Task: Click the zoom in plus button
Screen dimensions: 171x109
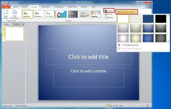Action: 144,105
